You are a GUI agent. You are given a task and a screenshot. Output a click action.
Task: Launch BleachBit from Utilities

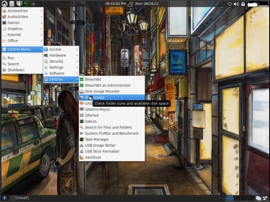point(112,79)
